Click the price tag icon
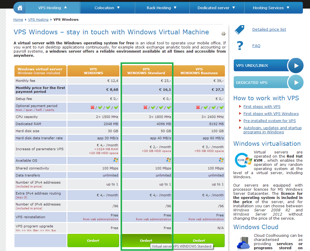The height and width of the screenshot is (251, 310). coord(240,30)
